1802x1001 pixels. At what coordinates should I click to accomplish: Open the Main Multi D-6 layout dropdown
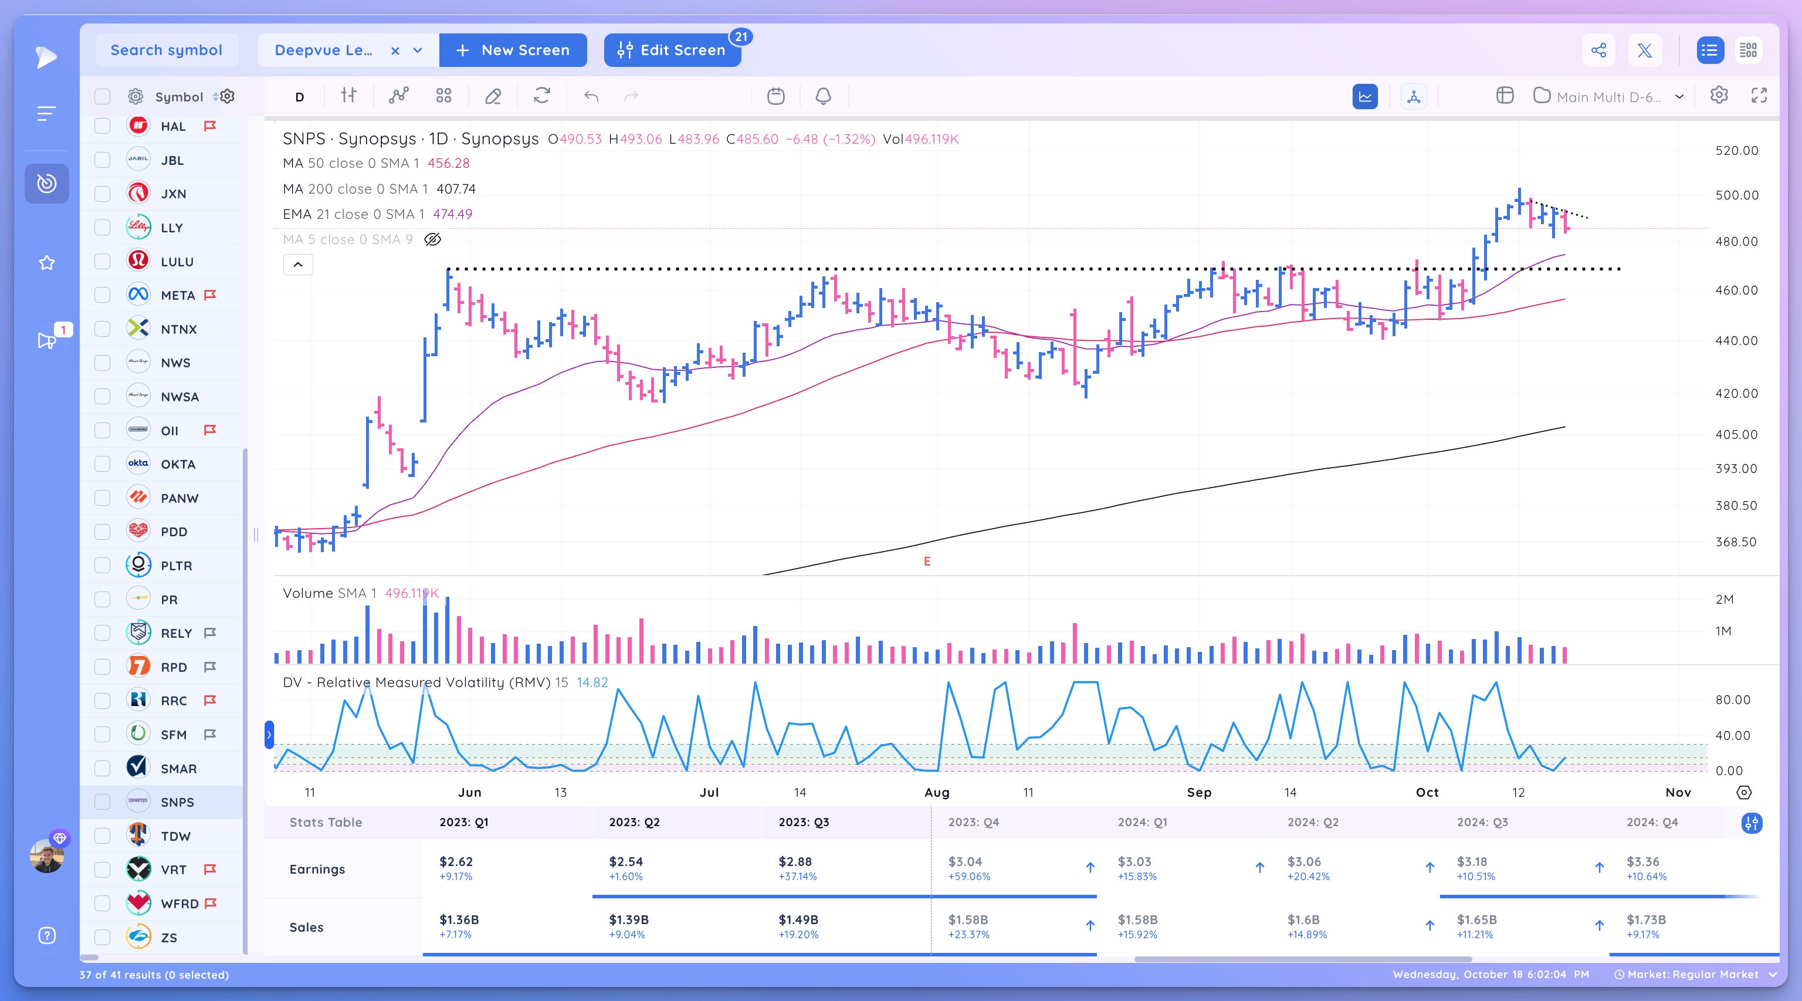click(x=1679, y=97)
